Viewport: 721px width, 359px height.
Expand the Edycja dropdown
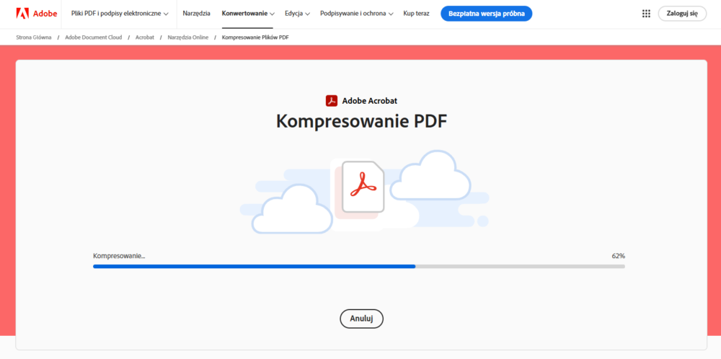click(x=297, y=13)
